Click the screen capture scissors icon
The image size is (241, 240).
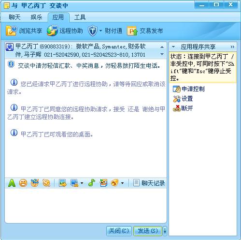tap(74, 183)
